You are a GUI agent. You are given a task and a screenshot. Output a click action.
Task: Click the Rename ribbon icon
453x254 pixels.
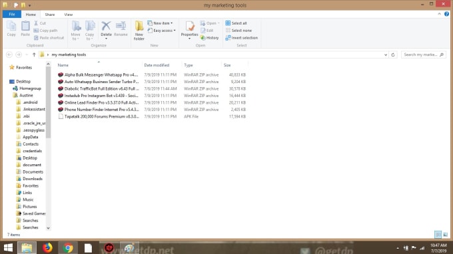tap(121, 29)
